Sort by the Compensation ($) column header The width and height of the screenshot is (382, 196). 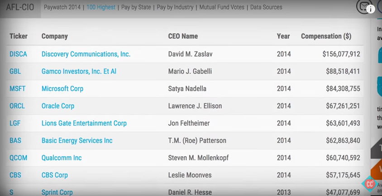coord(326,36)
